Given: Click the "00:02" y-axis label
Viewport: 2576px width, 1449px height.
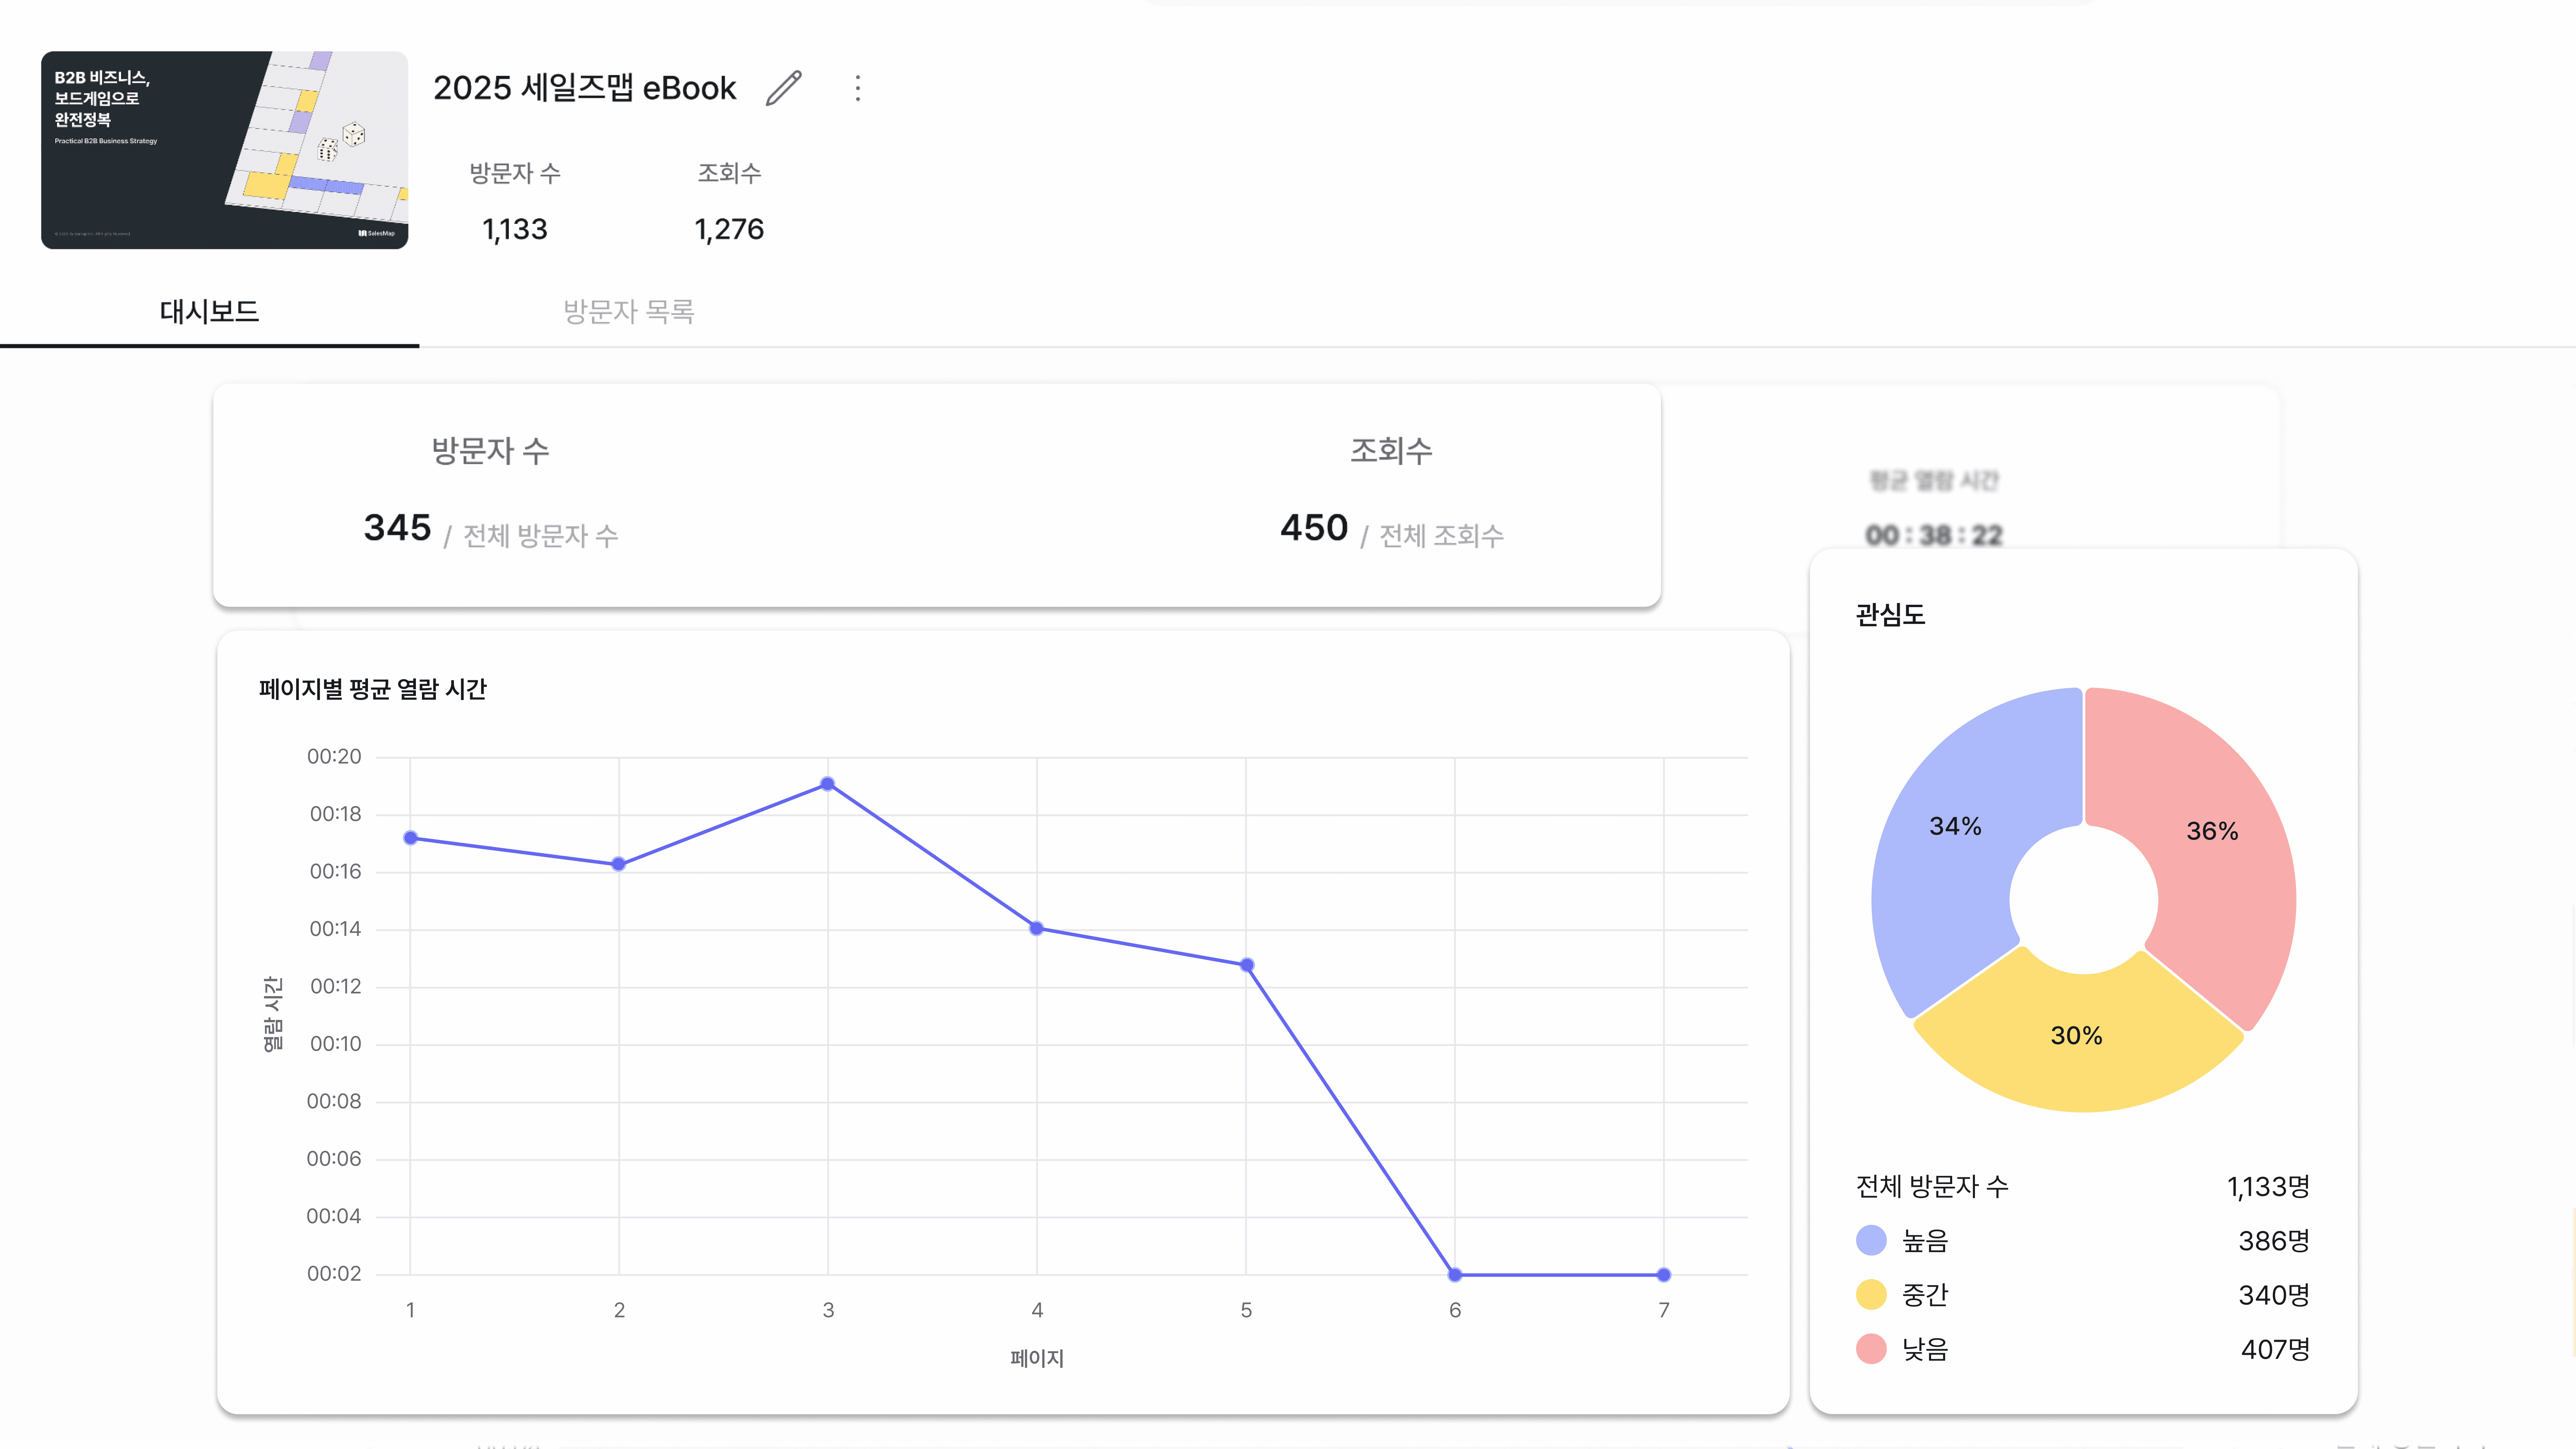Looking at the screenshot, I should 334,1274.
